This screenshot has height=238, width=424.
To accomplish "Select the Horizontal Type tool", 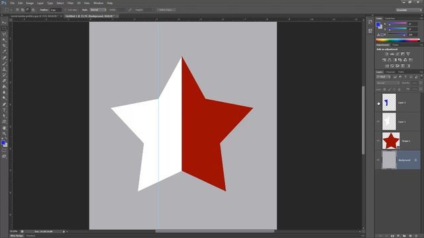I will coord(4,110).
